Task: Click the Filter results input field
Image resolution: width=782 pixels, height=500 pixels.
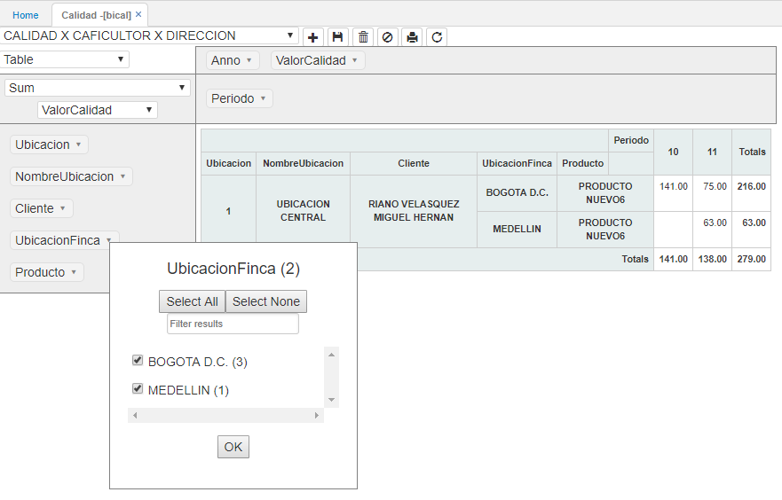Action: tap(233, 324)
